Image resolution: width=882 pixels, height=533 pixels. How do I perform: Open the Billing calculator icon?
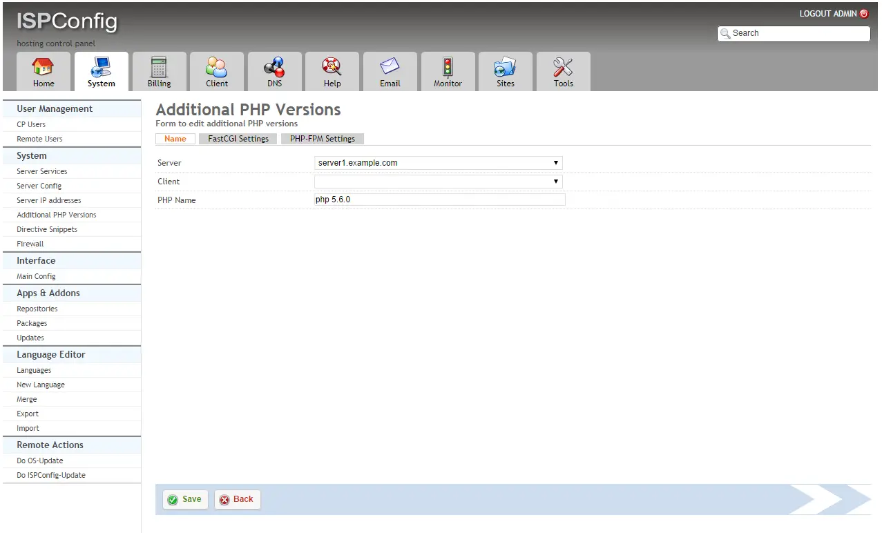tap(159, 67)
